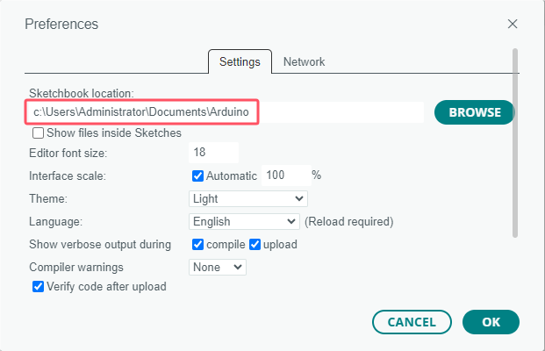Confirm preferences with OK button
The width and height of the screenshot is (545, 351).
491,322
